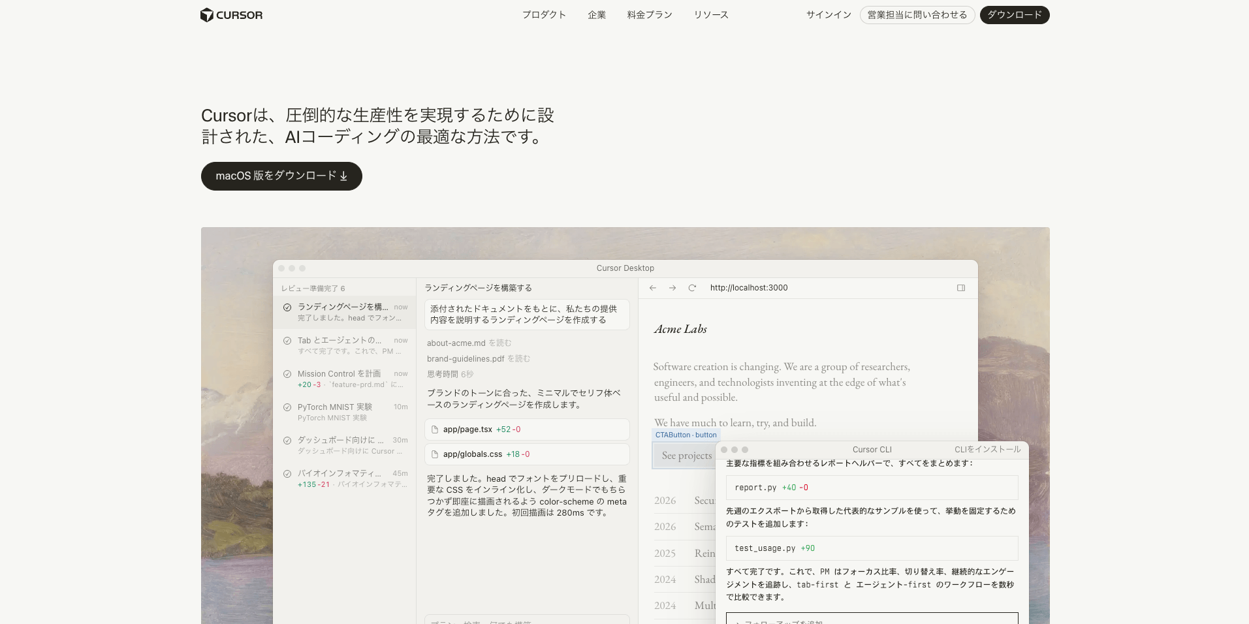Click the サインイン link
Image resolution: width=1249 pixels, height=624 pixels.
tap(829, 15)
